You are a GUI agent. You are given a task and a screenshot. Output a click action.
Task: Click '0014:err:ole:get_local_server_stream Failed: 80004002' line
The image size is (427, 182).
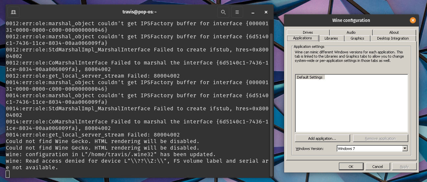(93, 135)
